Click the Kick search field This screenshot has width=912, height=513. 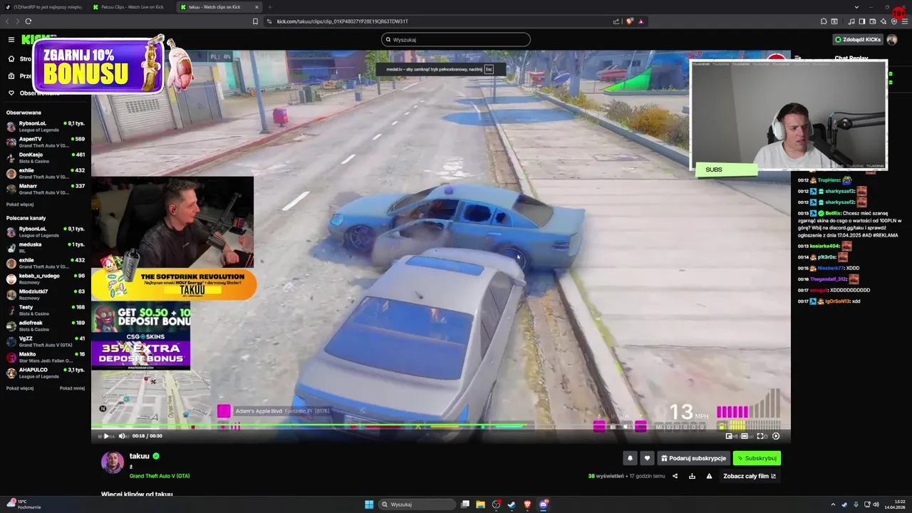[456, 40]
